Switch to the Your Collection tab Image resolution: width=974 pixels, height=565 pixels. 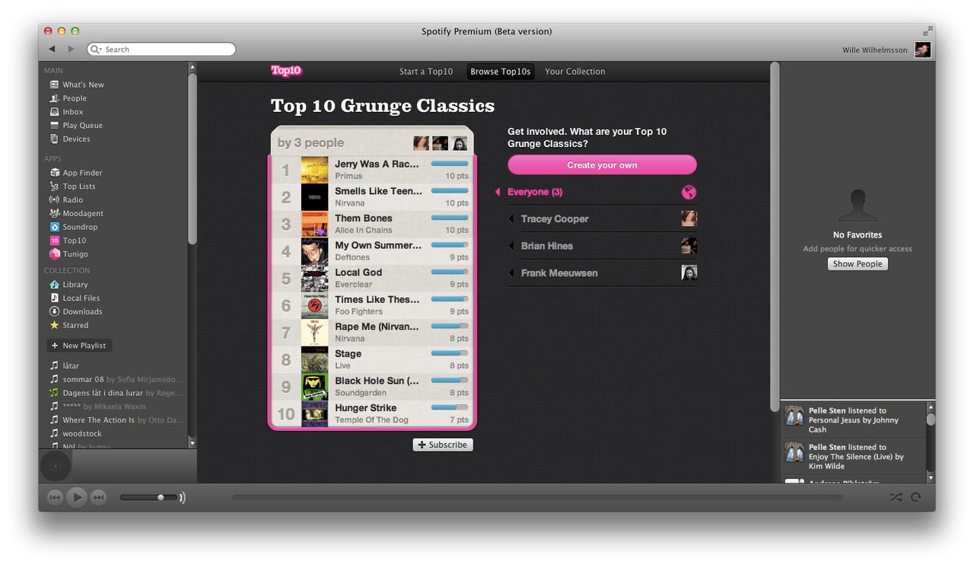(575, 71)
